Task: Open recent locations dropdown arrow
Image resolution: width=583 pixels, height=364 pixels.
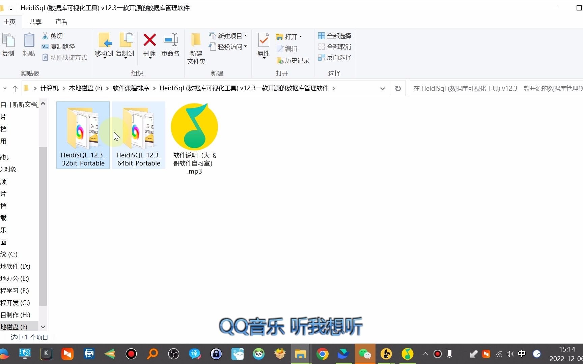Action: click(x=5, y=88)
